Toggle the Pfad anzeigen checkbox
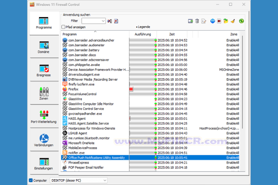278x185 pixels. click(x=63, y=27)
